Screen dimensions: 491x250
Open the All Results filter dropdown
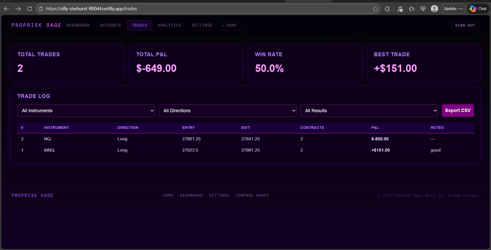click(x=369, y=110)
